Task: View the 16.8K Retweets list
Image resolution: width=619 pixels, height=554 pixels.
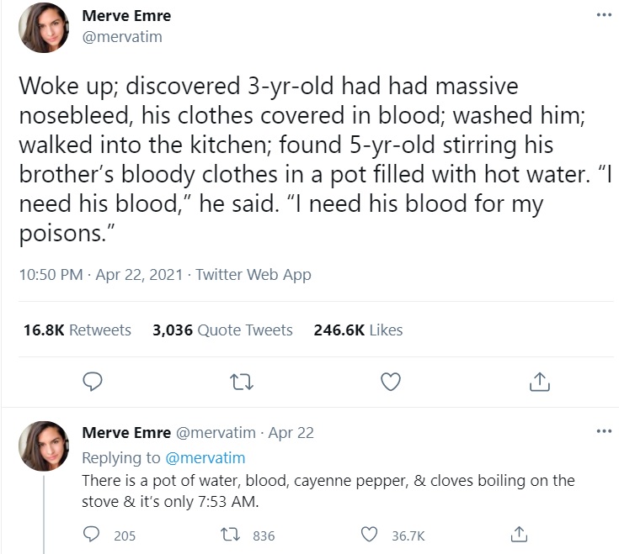Action: [x=77, y=330]
